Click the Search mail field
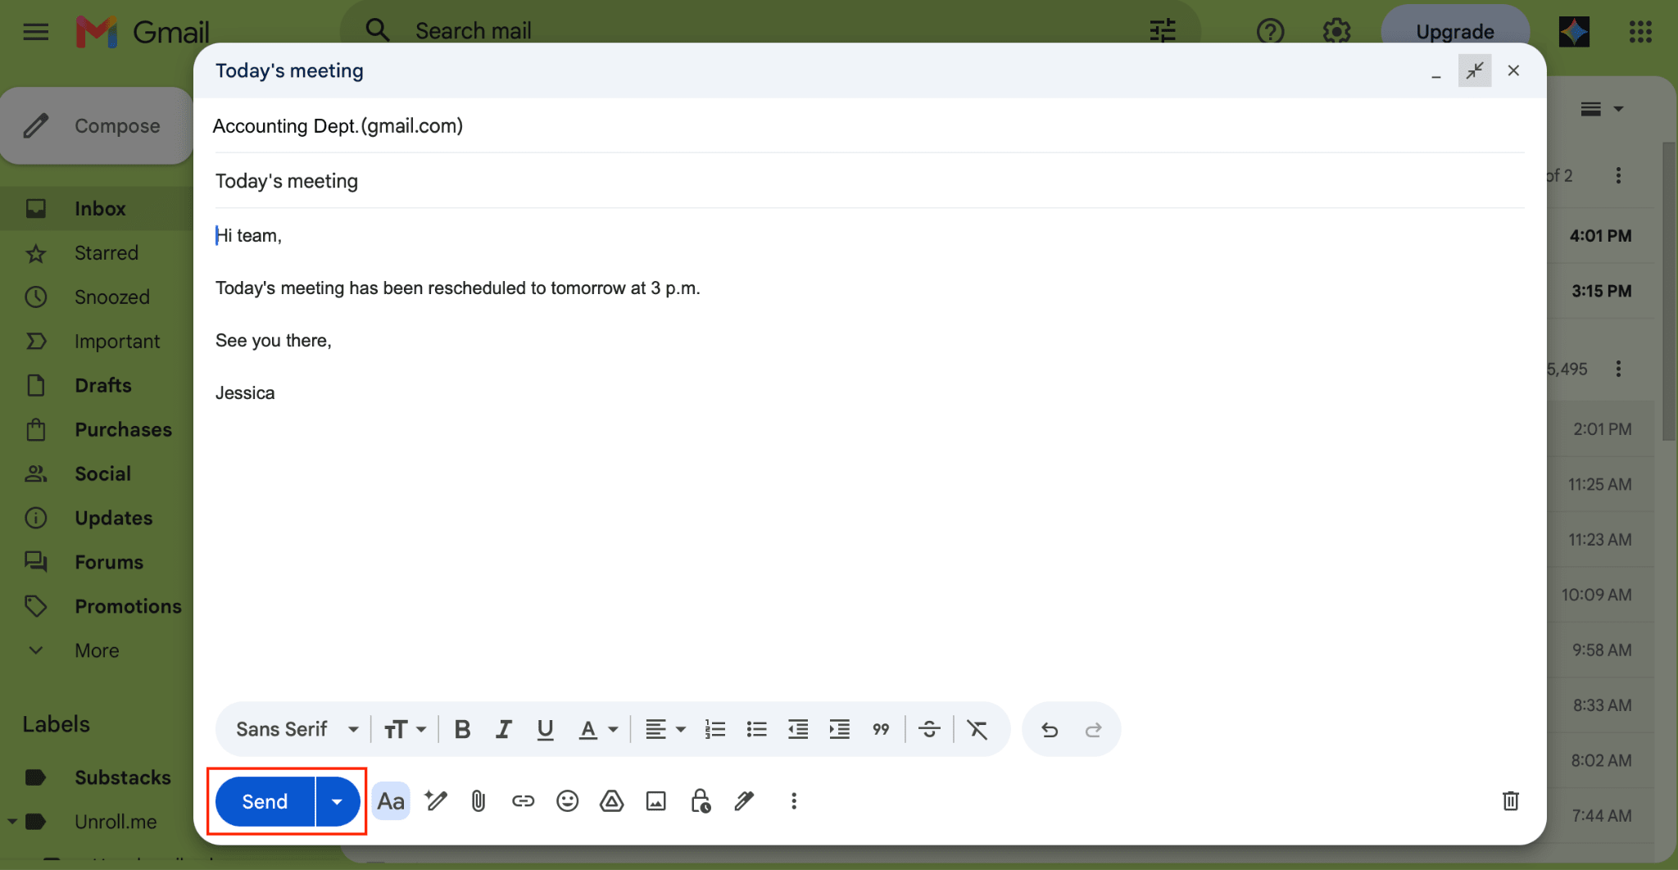The width and height of the screenshot is (1678, 870). [770, 31]
